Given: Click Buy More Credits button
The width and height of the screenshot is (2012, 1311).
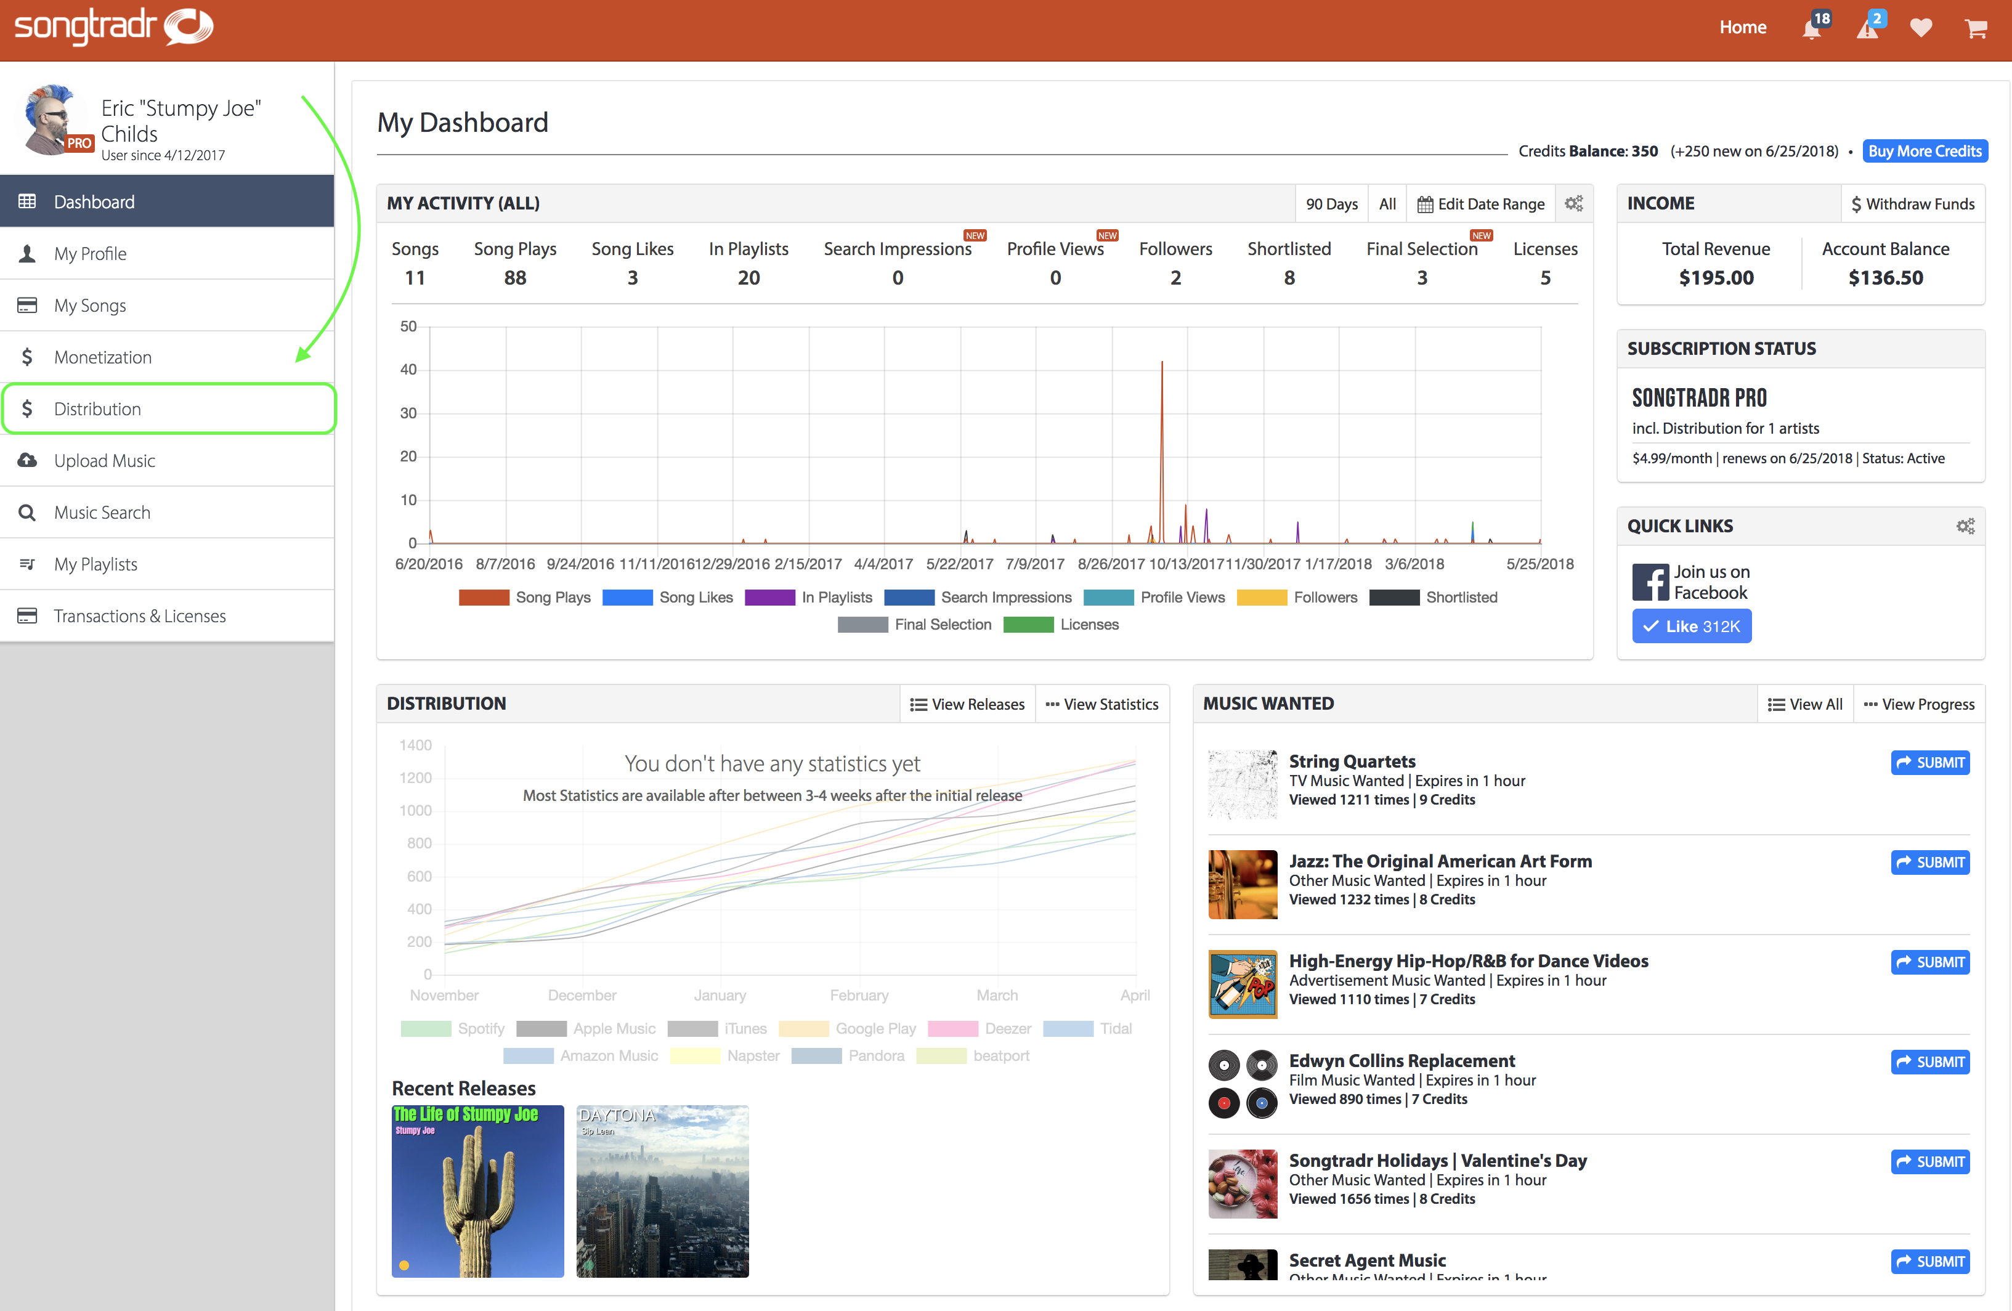Looking at the screenshot, I should tap(1924, 152).
